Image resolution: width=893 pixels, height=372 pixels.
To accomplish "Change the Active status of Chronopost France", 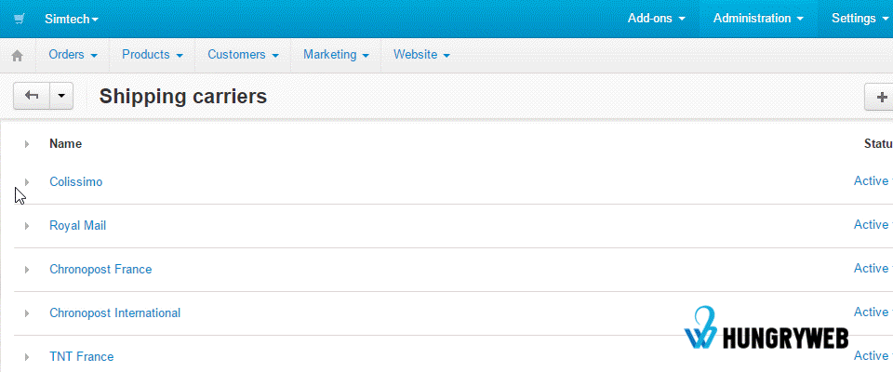I will [873, 269].
